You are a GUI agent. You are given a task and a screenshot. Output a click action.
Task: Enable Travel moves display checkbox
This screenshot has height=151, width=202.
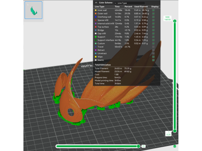point(153,47)
